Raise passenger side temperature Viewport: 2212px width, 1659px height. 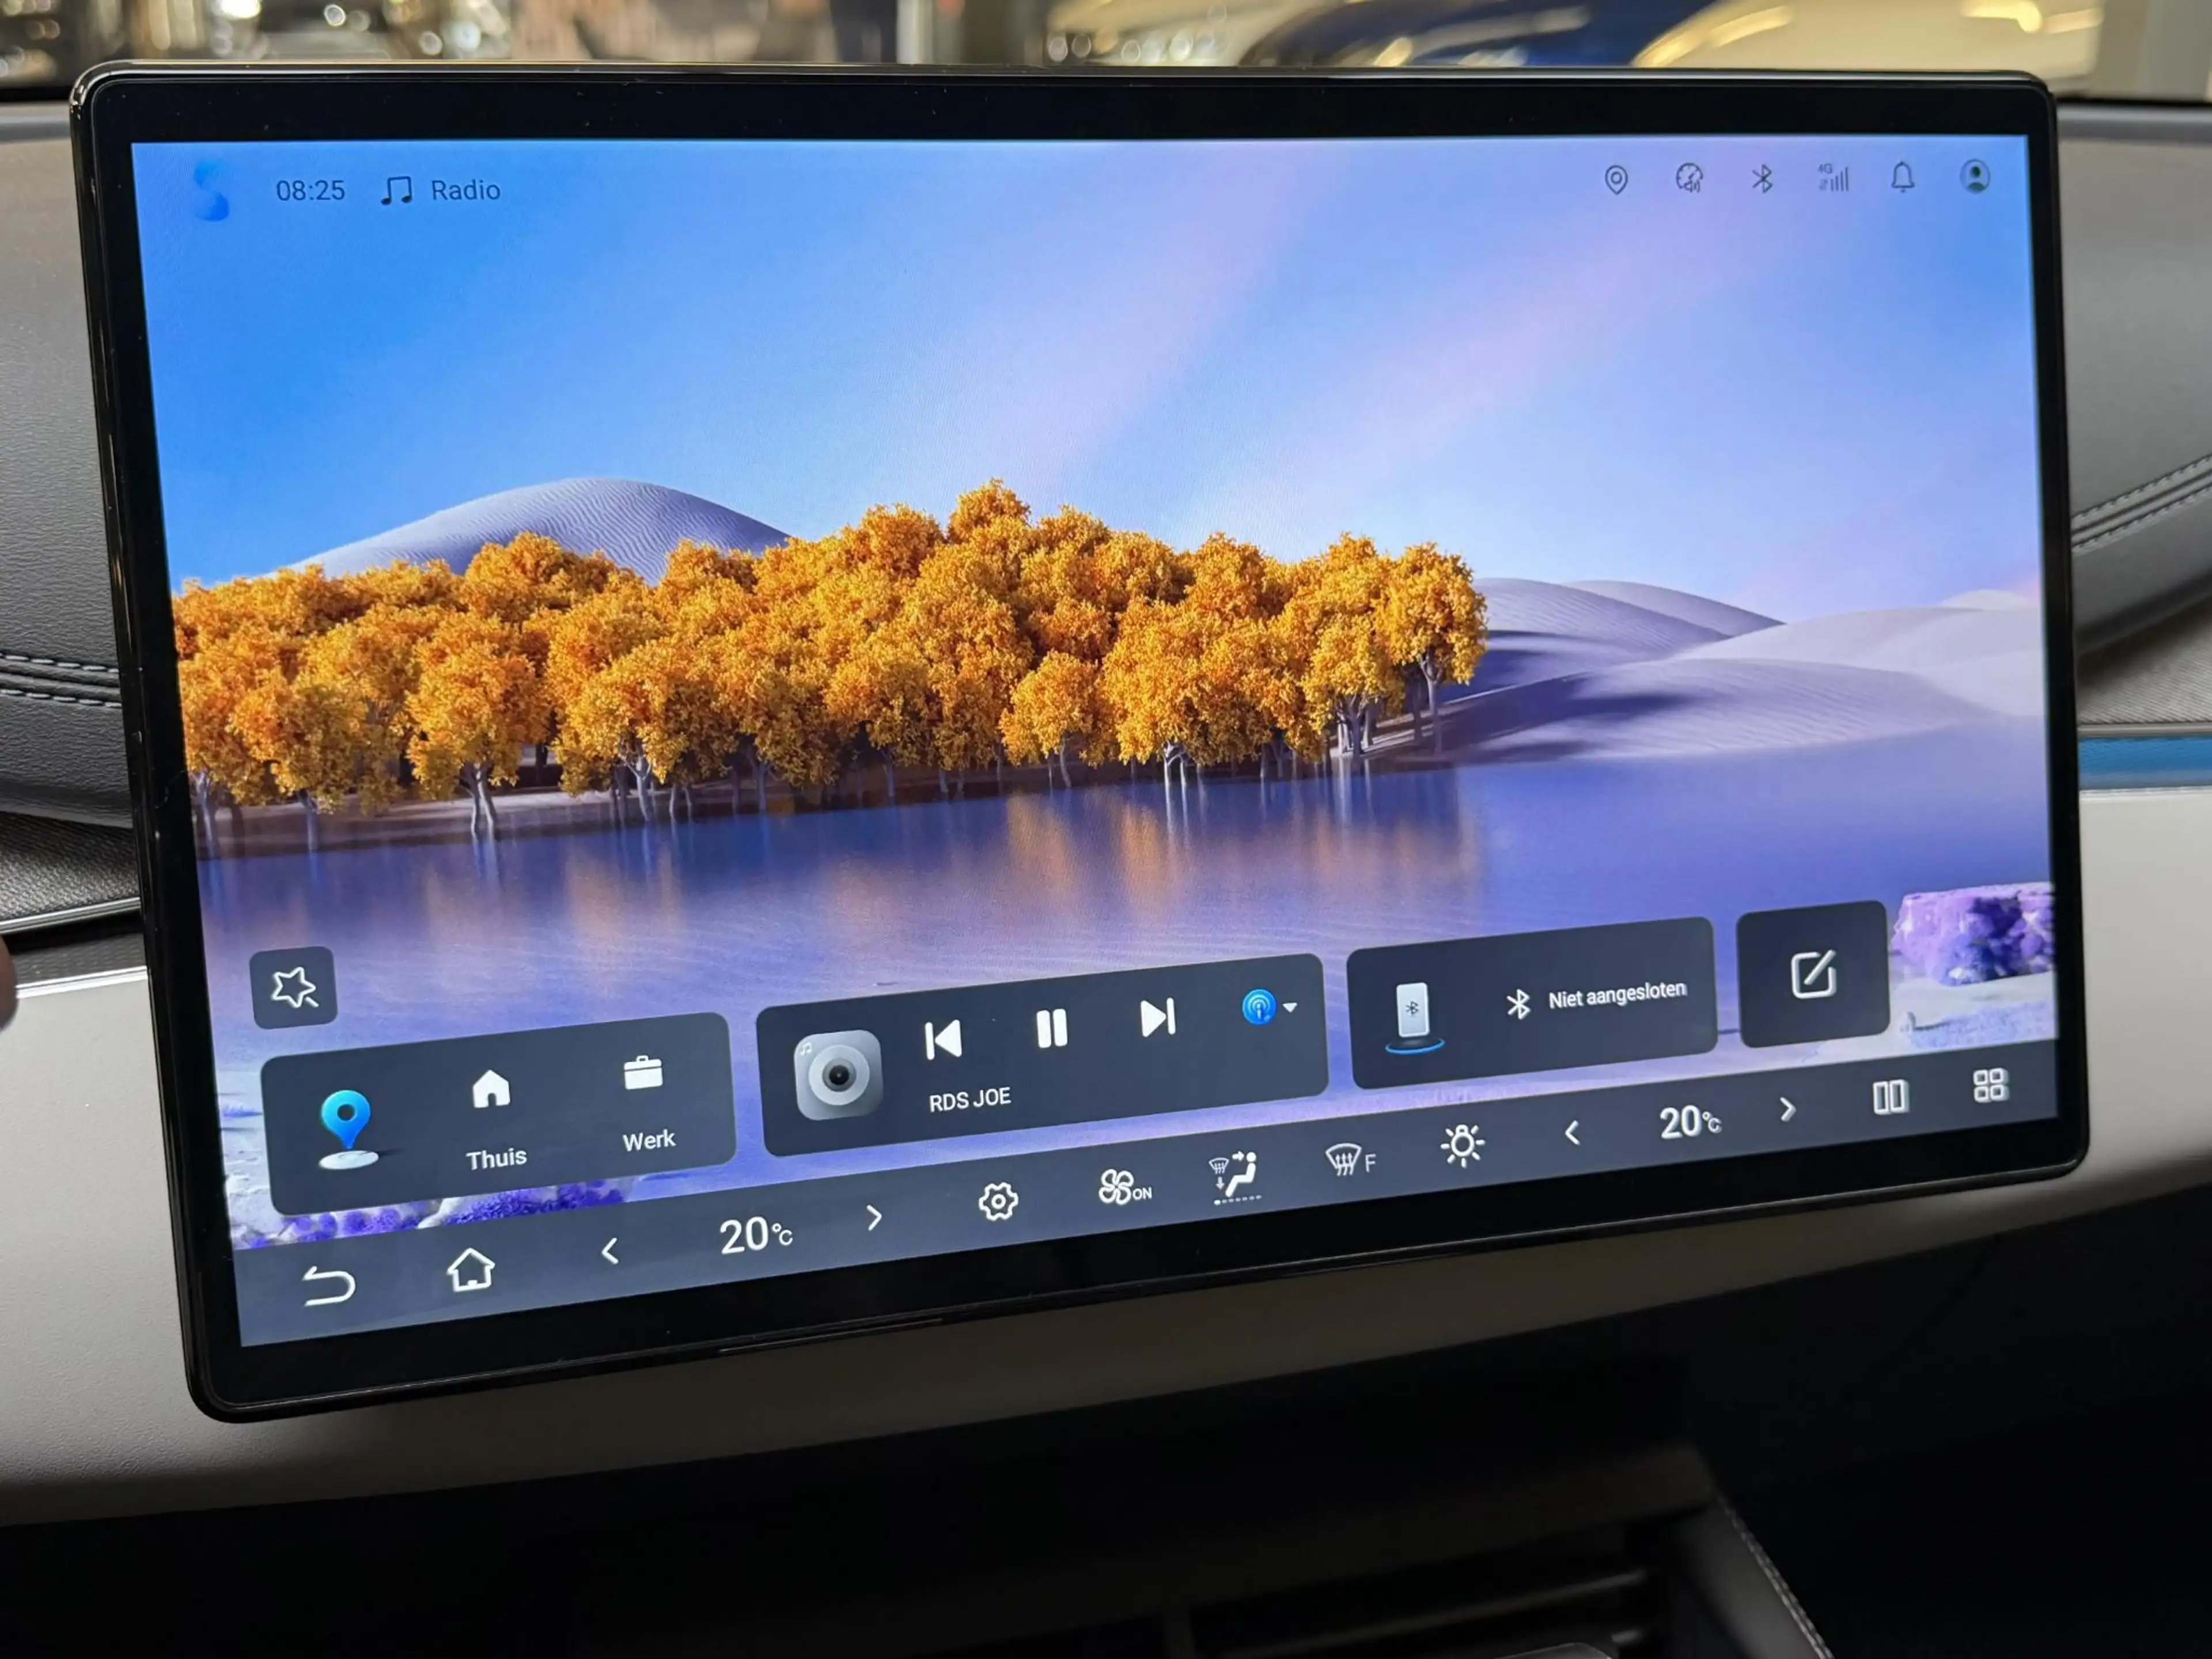click(1787, 1109)
